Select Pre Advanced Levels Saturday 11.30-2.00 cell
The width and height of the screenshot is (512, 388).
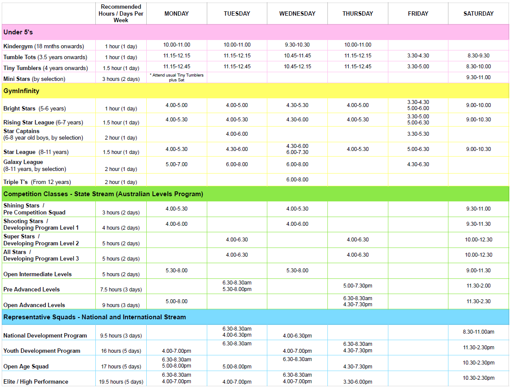[x=478, y=286]
